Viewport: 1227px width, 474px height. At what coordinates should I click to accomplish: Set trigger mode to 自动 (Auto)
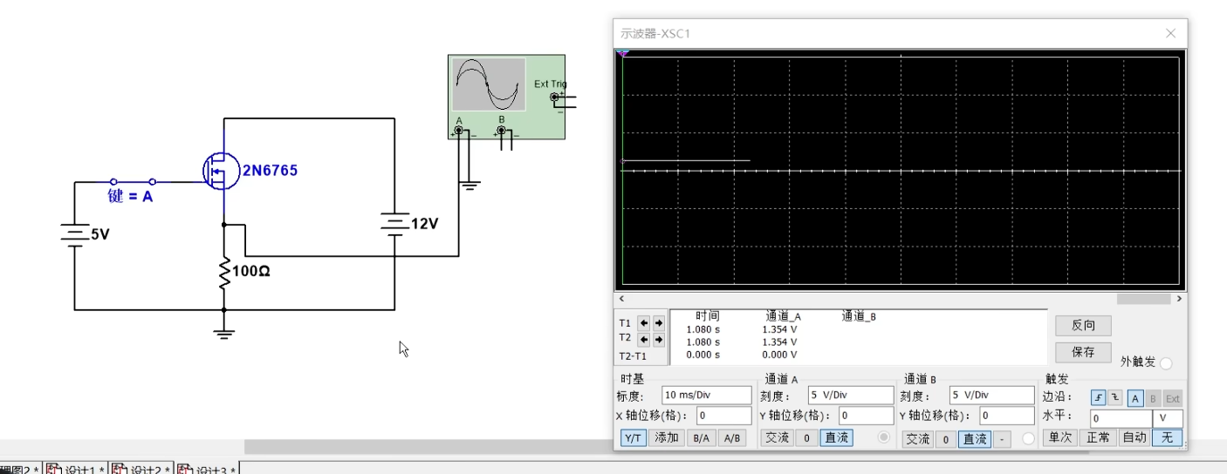[x=1134, y=437]
